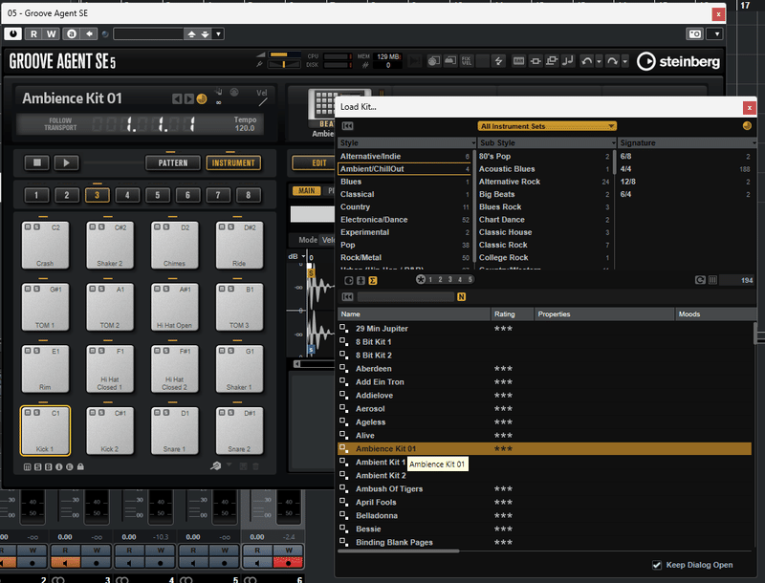Click the asterisk rating filter icon

(421, 279)
